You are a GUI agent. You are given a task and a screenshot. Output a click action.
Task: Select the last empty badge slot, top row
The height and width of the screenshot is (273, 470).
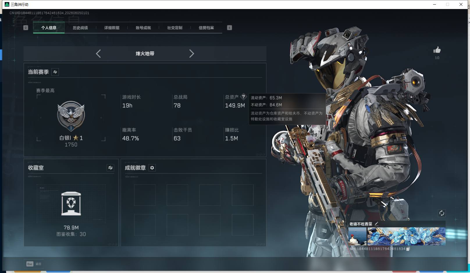[243, 195]
